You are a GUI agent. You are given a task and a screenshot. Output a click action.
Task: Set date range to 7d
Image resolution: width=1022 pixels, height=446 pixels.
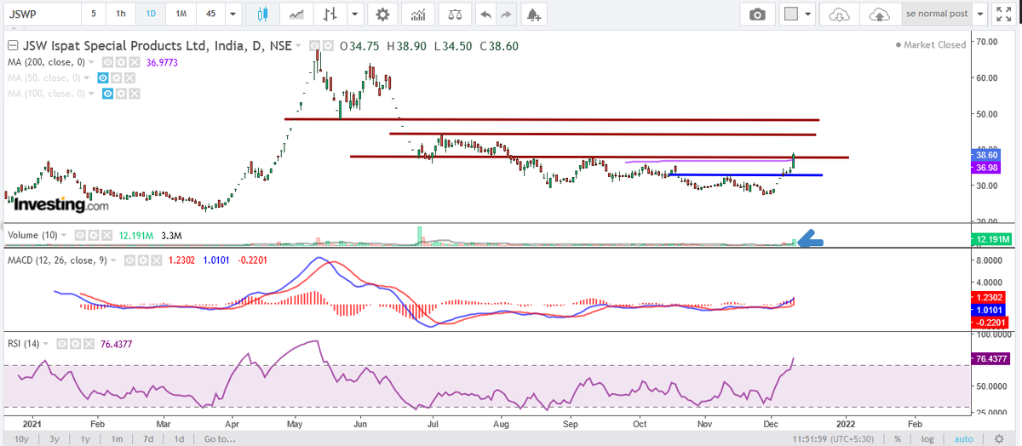tap(148, 439)
